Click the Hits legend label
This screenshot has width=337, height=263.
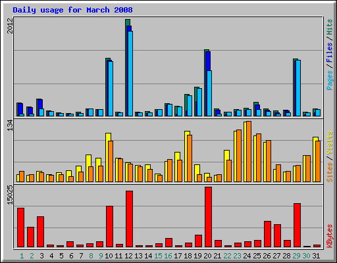(329, 27)
